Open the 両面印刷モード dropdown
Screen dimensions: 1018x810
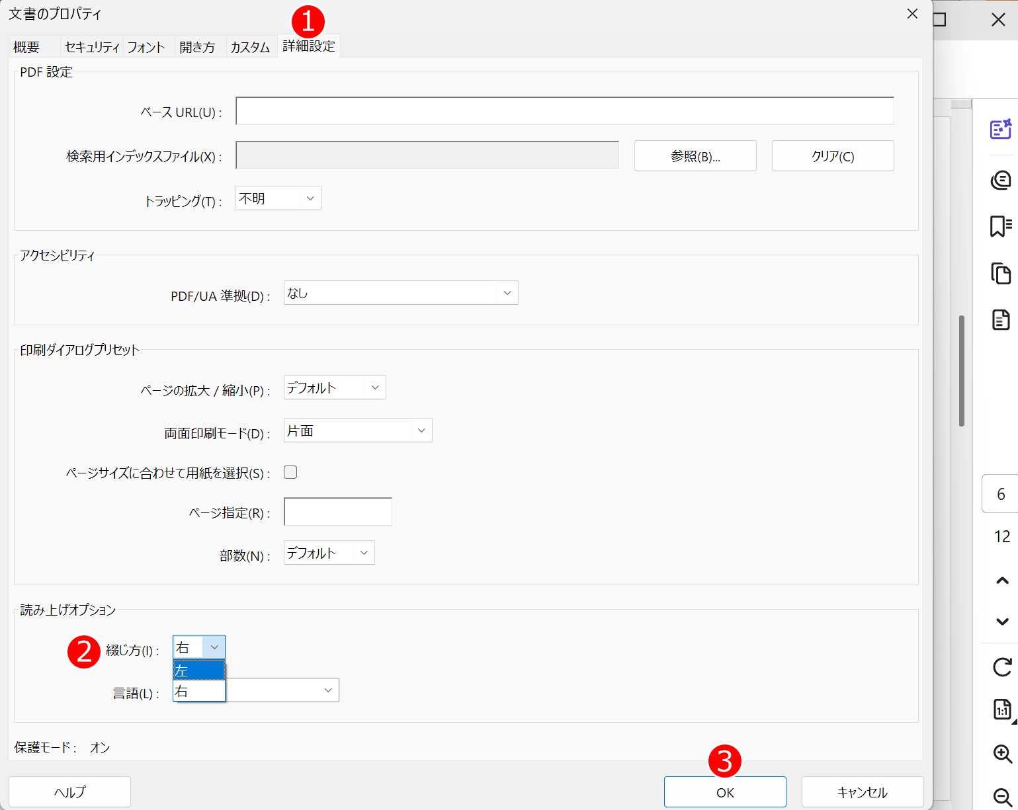[358, 430]
